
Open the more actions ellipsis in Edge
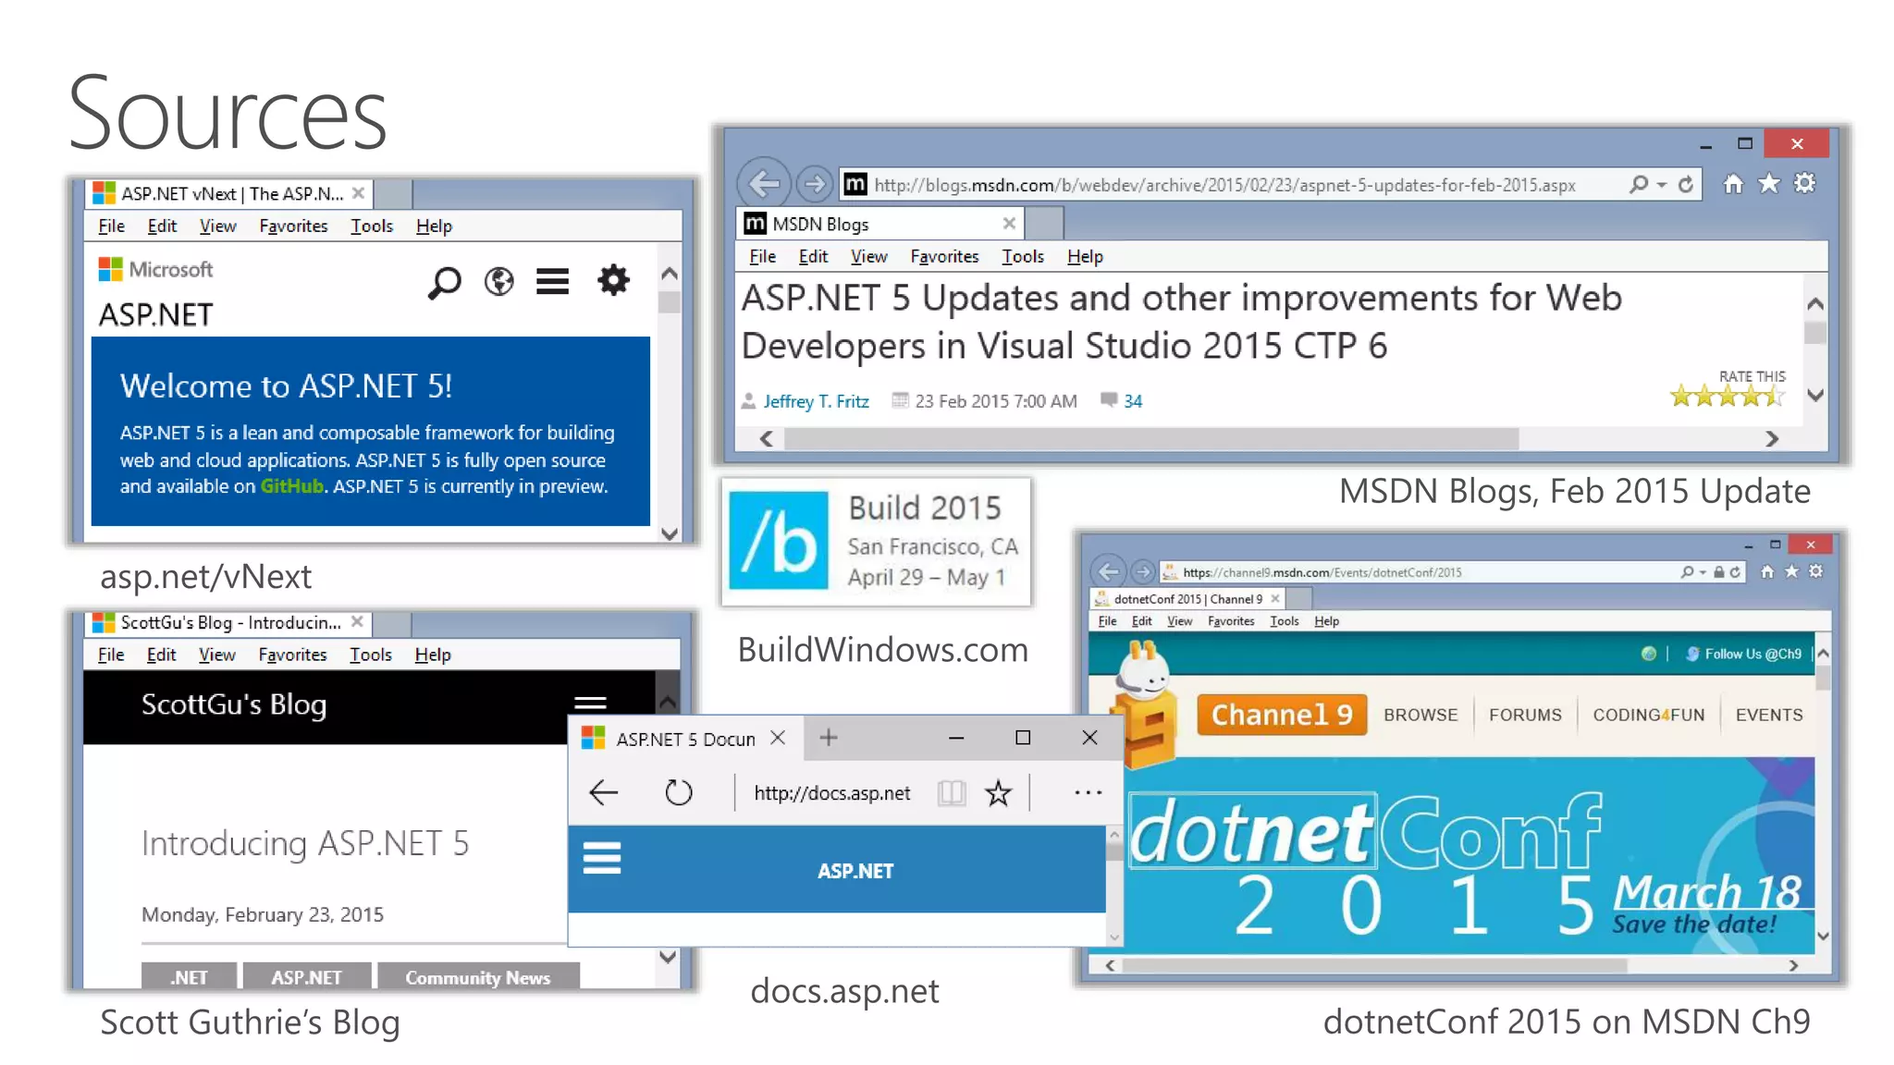[x=1088, y=792]
